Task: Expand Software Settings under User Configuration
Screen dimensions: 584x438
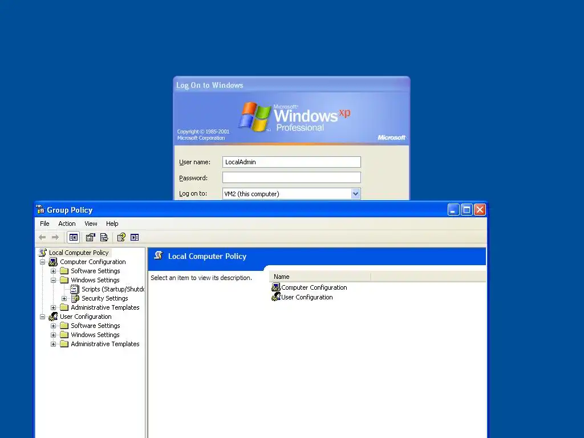Action: click(x=53, y=326)
